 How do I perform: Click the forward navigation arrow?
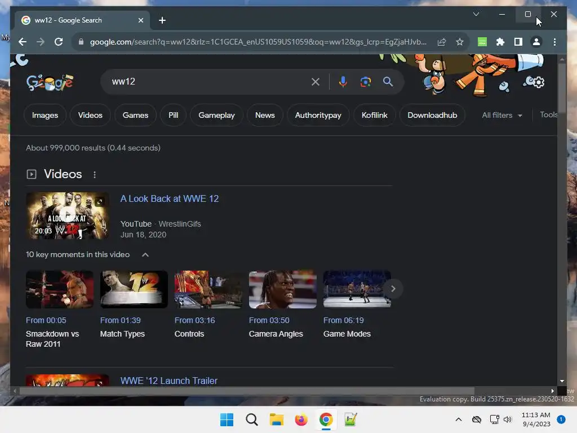tap(41, 42)
